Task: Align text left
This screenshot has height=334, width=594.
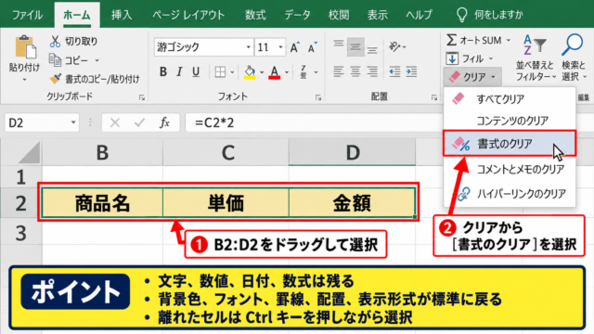Action: (x=338, y=71)
